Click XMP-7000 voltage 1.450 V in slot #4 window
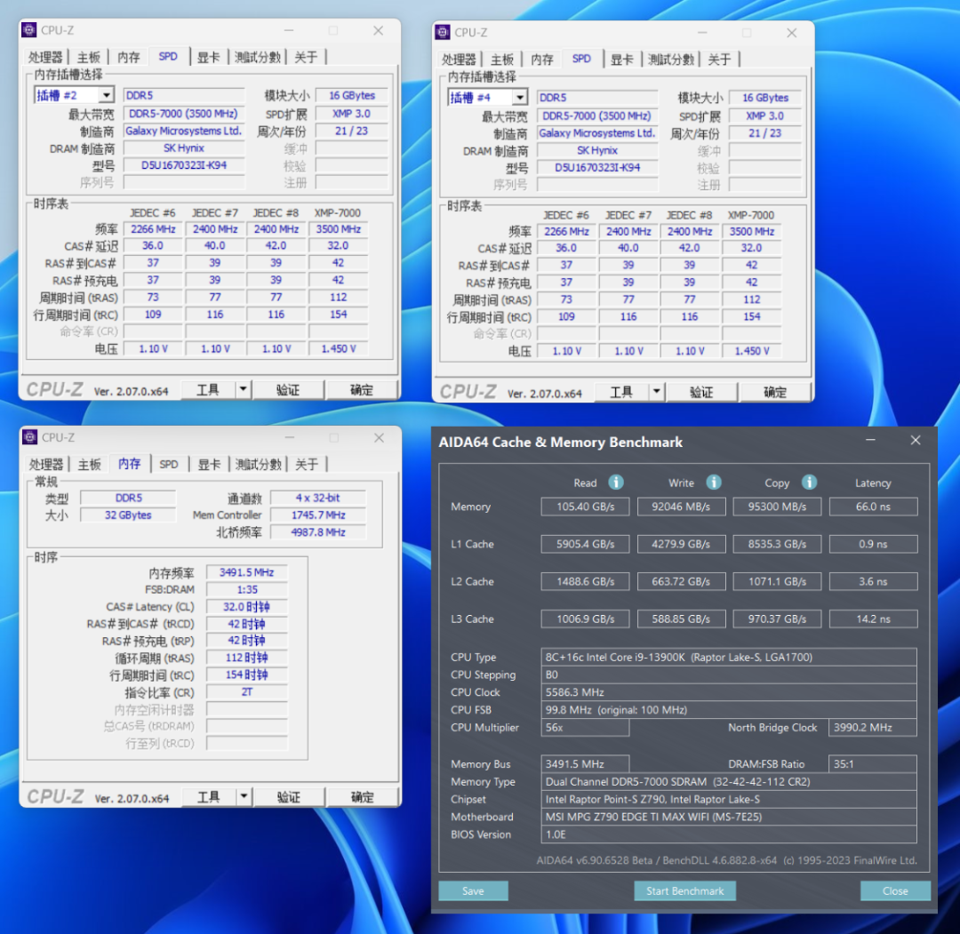The width and height of the screenshot is (960, 934). (752, 351)
